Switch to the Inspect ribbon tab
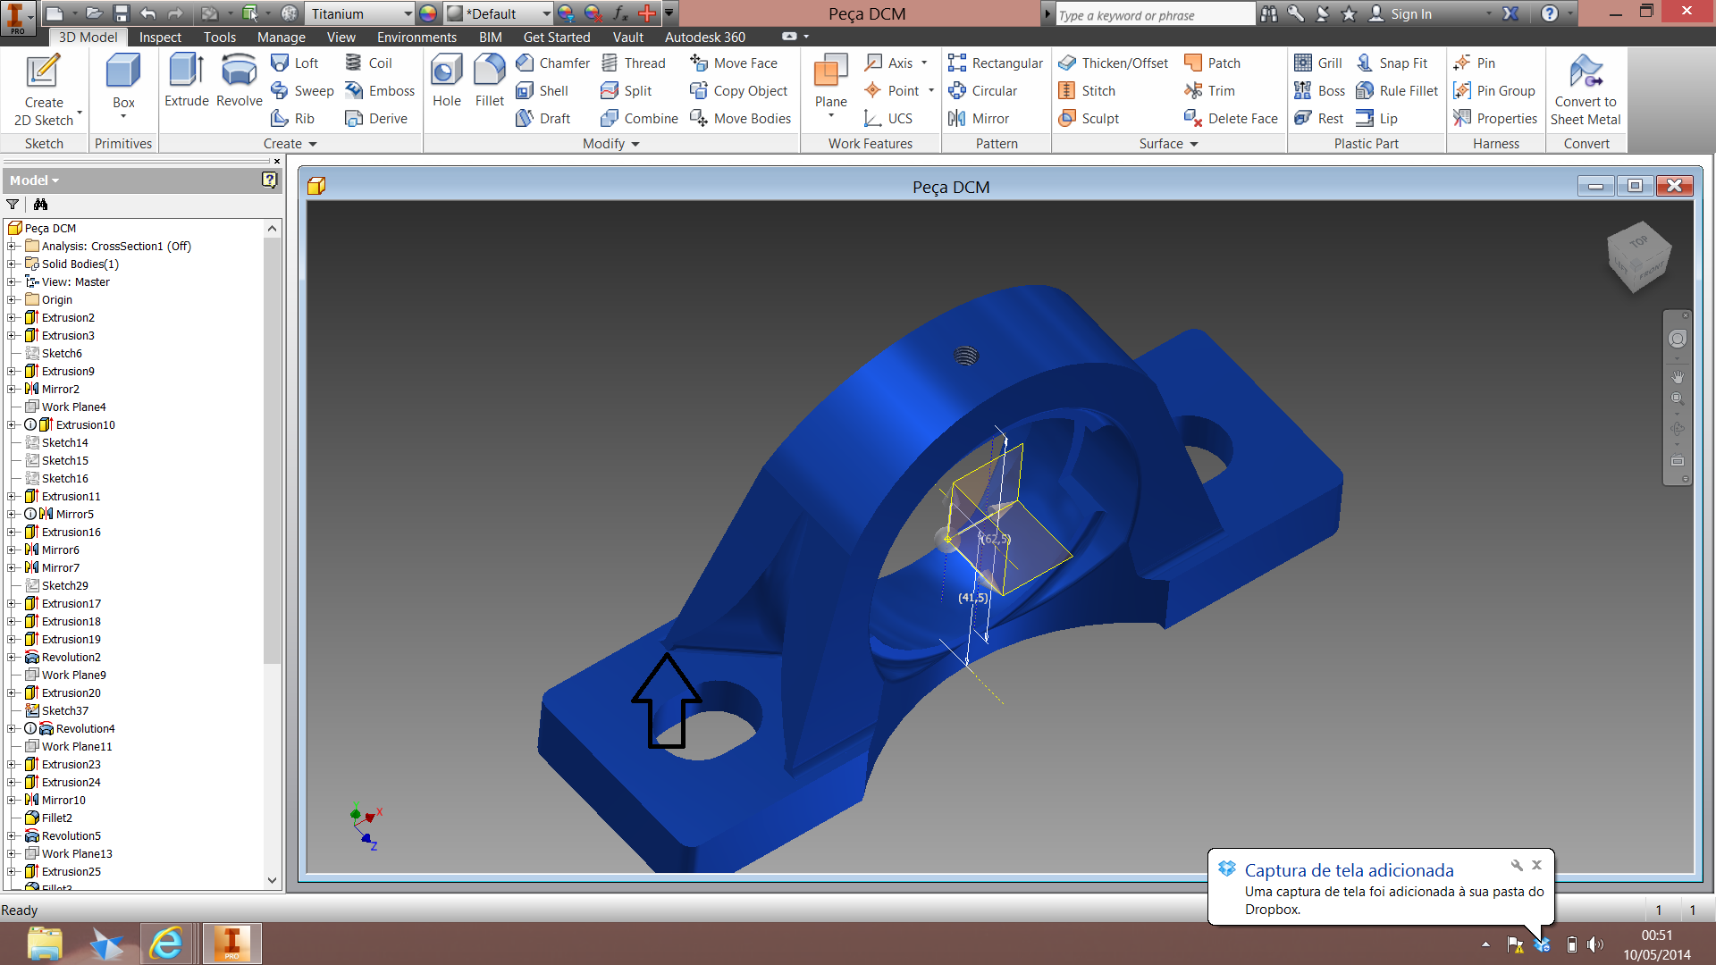The image size is (1716, 965). click(160, 37)
